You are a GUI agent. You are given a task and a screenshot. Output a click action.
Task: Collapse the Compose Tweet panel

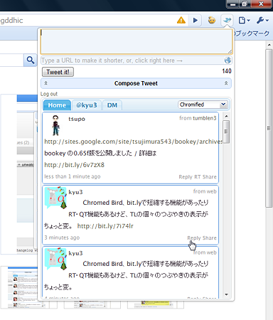tap(136, 83)
